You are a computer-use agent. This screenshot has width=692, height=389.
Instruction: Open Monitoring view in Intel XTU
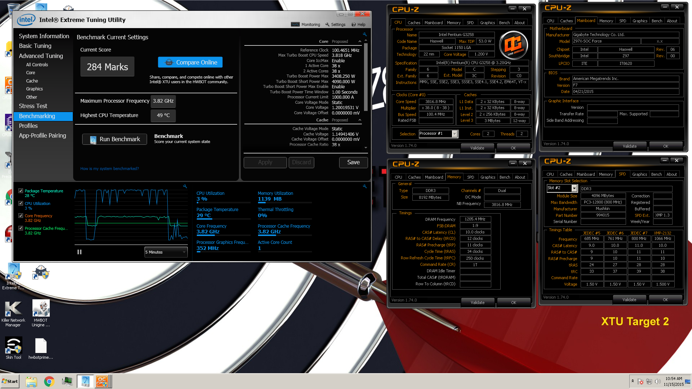coord(306,24)
